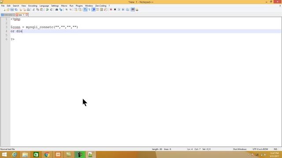Click the Save Recorded Macro icon
Viewport: 282px width, 158px height.
click(127, 10)
